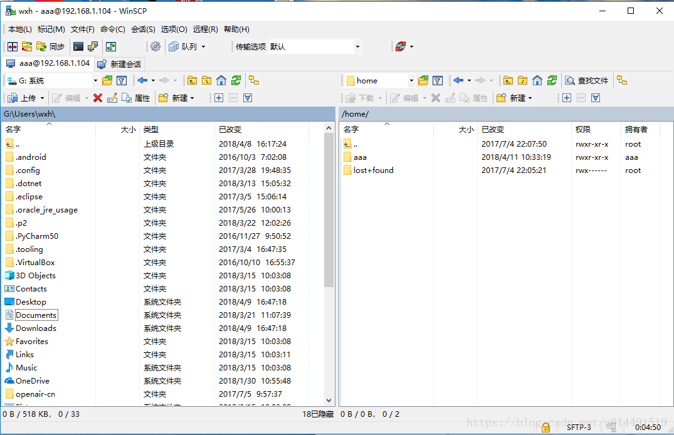Screen dimensions: 674x435
Task: Open 属性 properties in local panel
Action: pyautogui.click(x=136, y=98)
